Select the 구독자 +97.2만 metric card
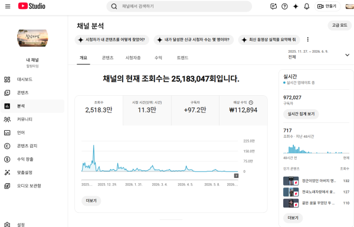The height and width of the screenshot is (227, 354). 195,111
